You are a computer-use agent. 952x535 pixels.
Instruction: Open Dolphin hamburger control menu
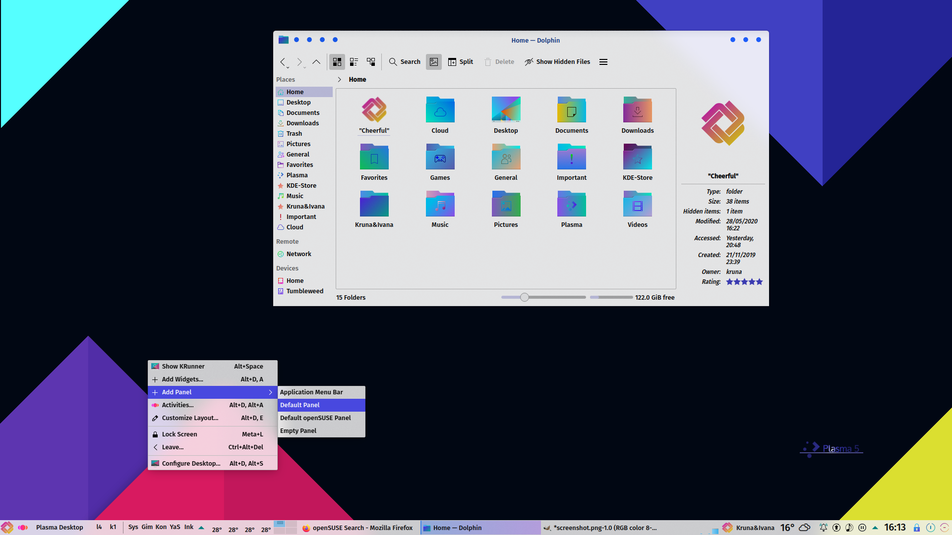603,62
